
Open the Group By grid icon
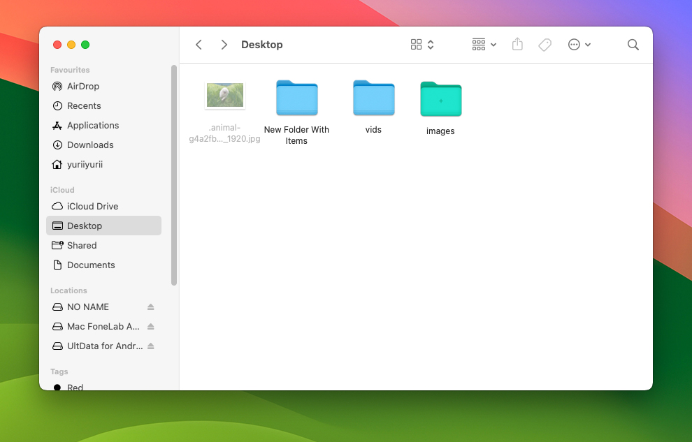tap(479, 45)
